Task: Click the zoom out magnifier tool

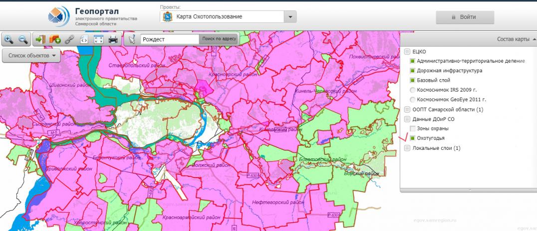Action: [23, 39]
